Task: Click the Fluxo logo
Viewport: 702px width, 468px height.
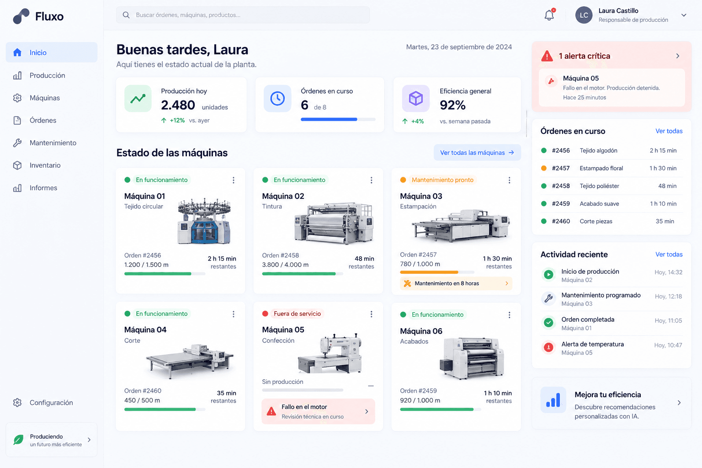Action: pos(38,16)
